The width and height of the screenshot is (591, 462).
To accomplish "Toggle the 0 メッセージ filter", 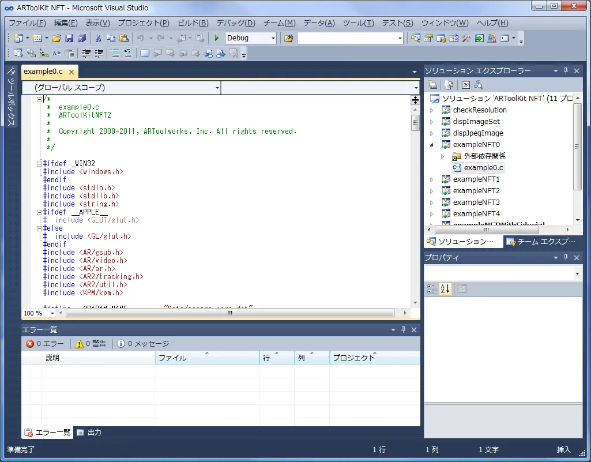I will [x=143, y=344].
